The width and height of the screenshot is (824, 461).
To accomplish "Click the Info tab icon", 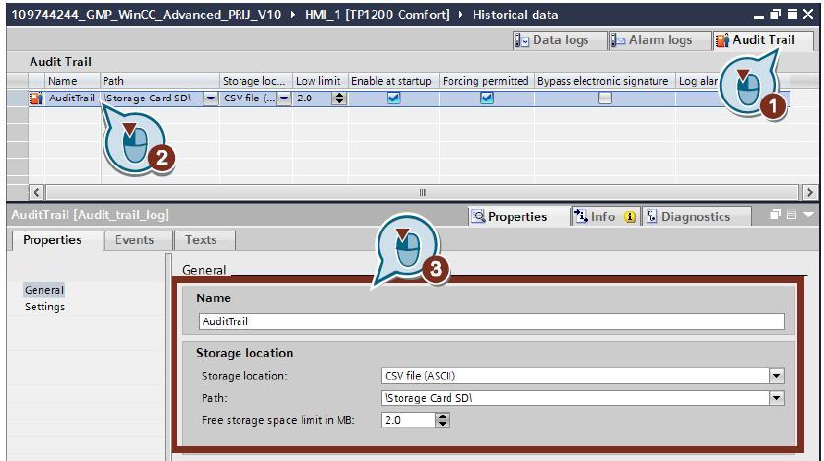I will (x=581, y=216).
